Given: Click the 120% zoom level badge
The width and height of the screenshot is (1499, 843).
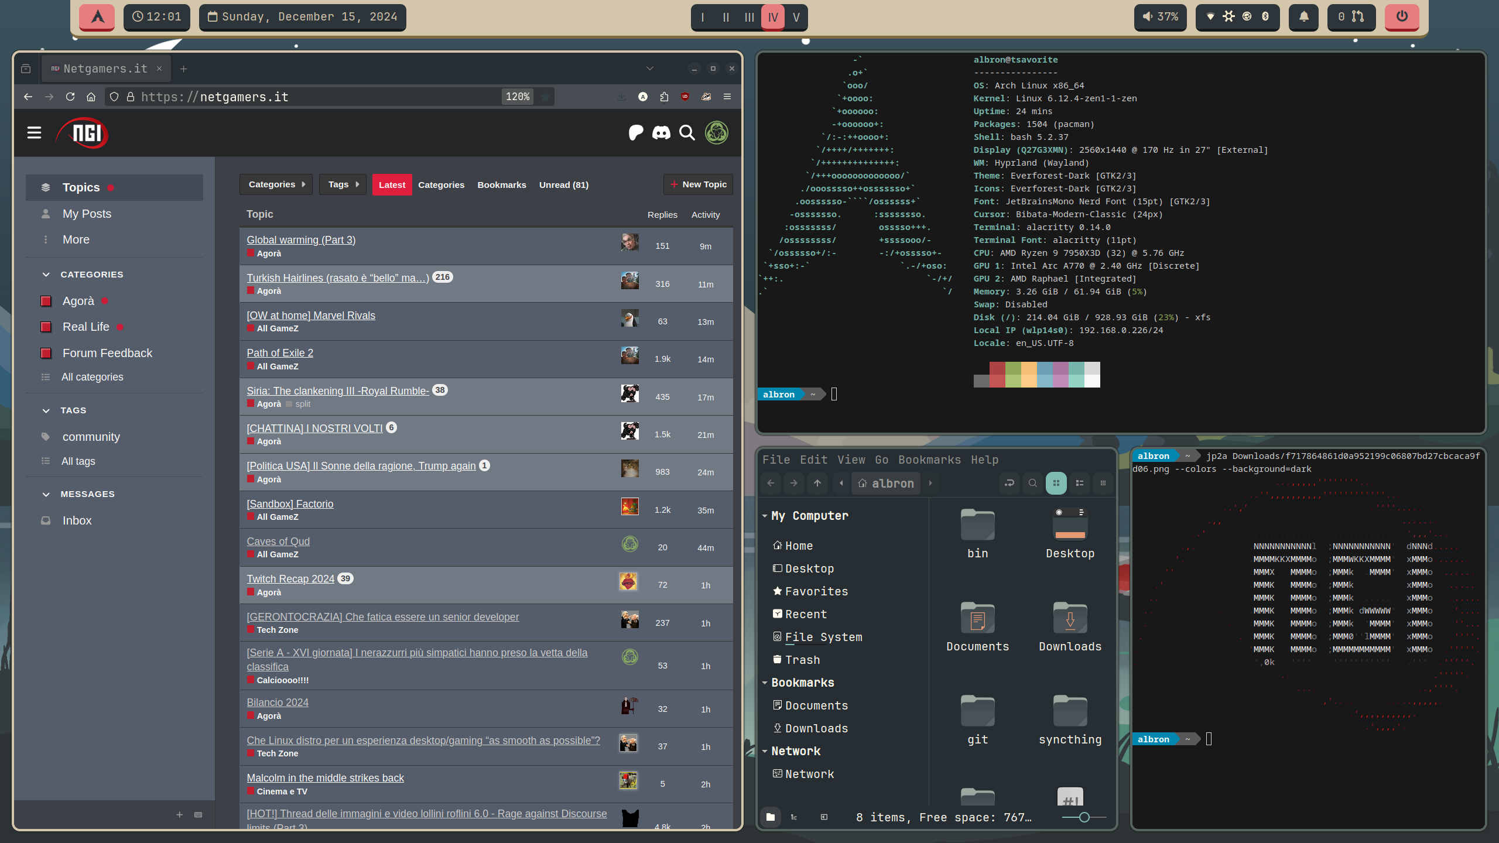Looking at the screenshot, I should pos(518,97).
